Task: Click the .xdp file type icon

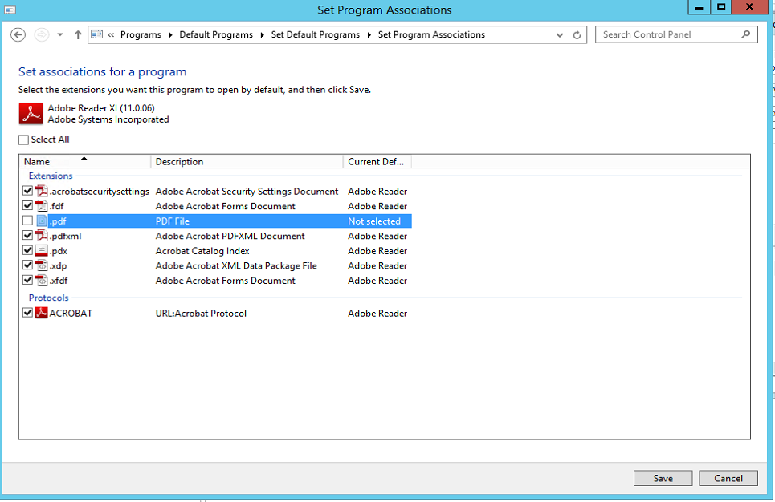Action: click(42, 265)
